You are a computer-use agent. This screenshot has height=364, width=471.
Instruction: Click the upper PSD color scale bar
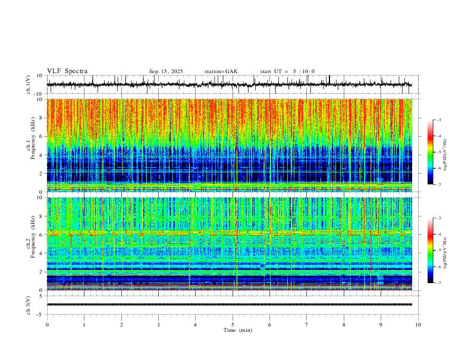pos(430,152)
